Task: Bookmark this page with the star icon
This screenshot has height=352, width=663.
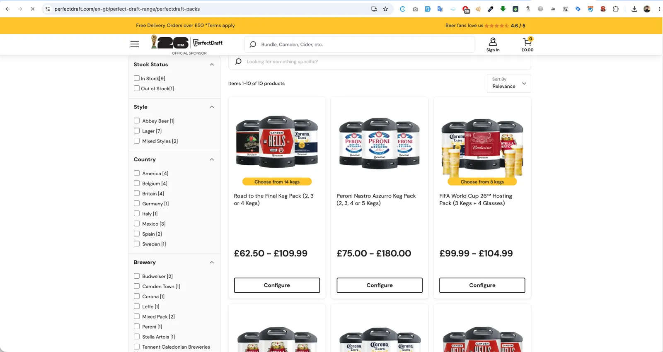Action: point(385,9)
